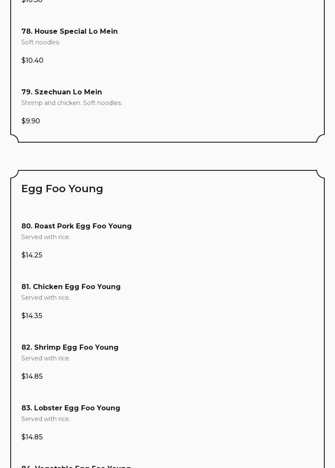335x468 pixels.
Task: Click the "Shrimp and chicken. Soft noodles." description
Action: click(x=72, y=103)
